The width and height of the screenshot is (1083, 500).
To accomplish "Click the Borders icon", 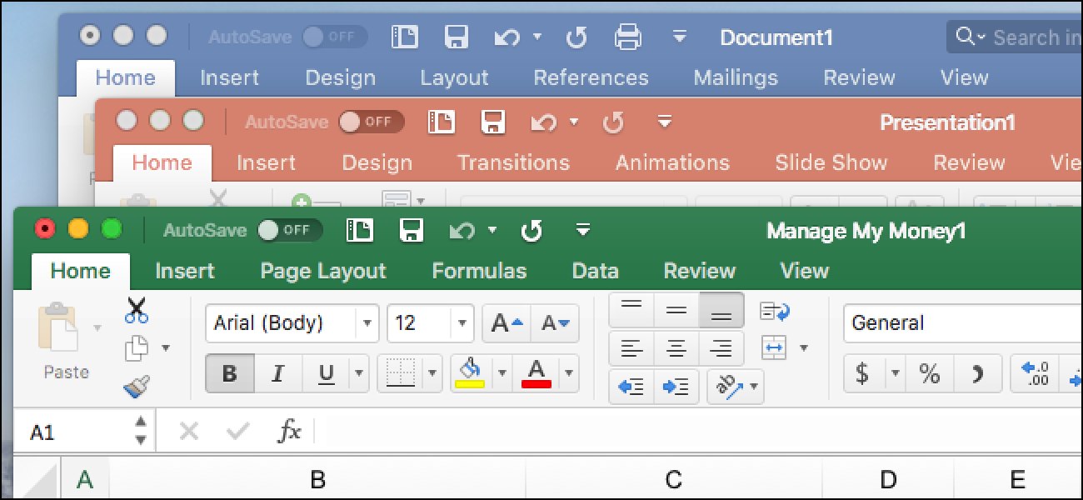I will [401, 372].
